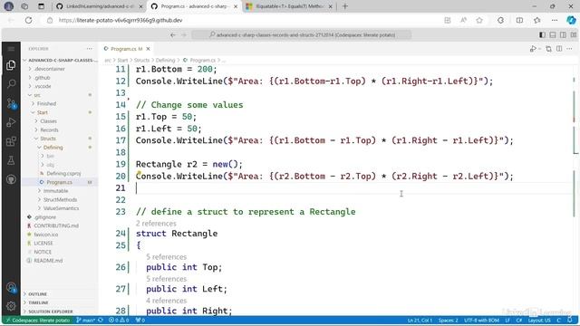Split the editor to the right
Screen dimensions: 580x326
(559, 49)
